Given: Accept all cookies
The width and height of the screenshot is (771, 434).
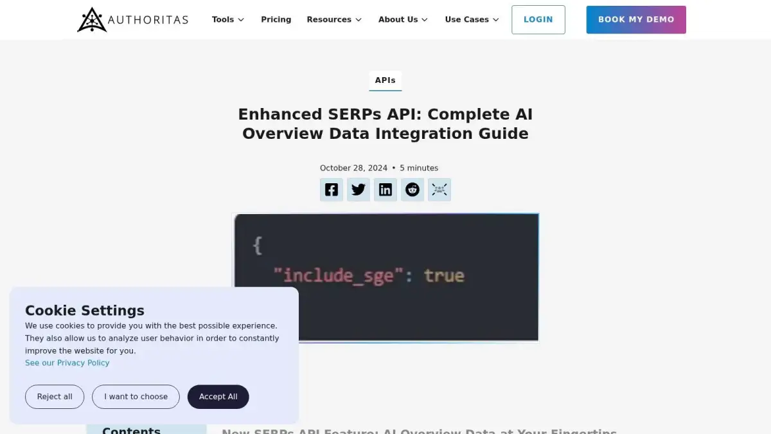Looking at the screenshot, I should [x=218, y=397].
